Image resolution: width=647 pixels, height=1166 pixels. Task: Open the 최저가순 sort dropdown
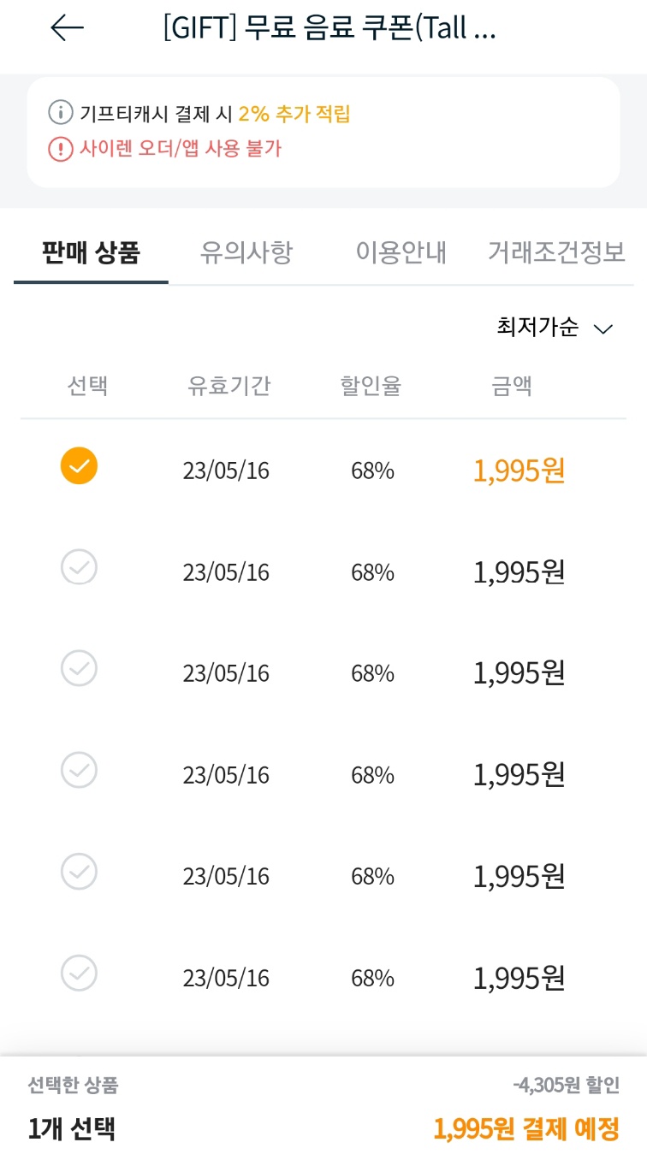tap(538, 328)
